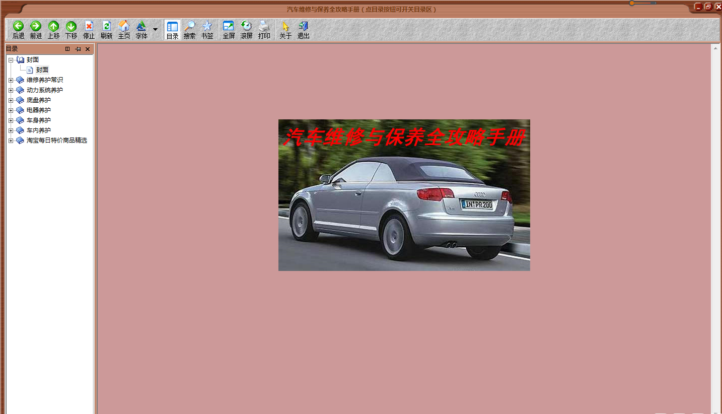Expand the 车内养护 node
The image size is (722, 414).
11,130
